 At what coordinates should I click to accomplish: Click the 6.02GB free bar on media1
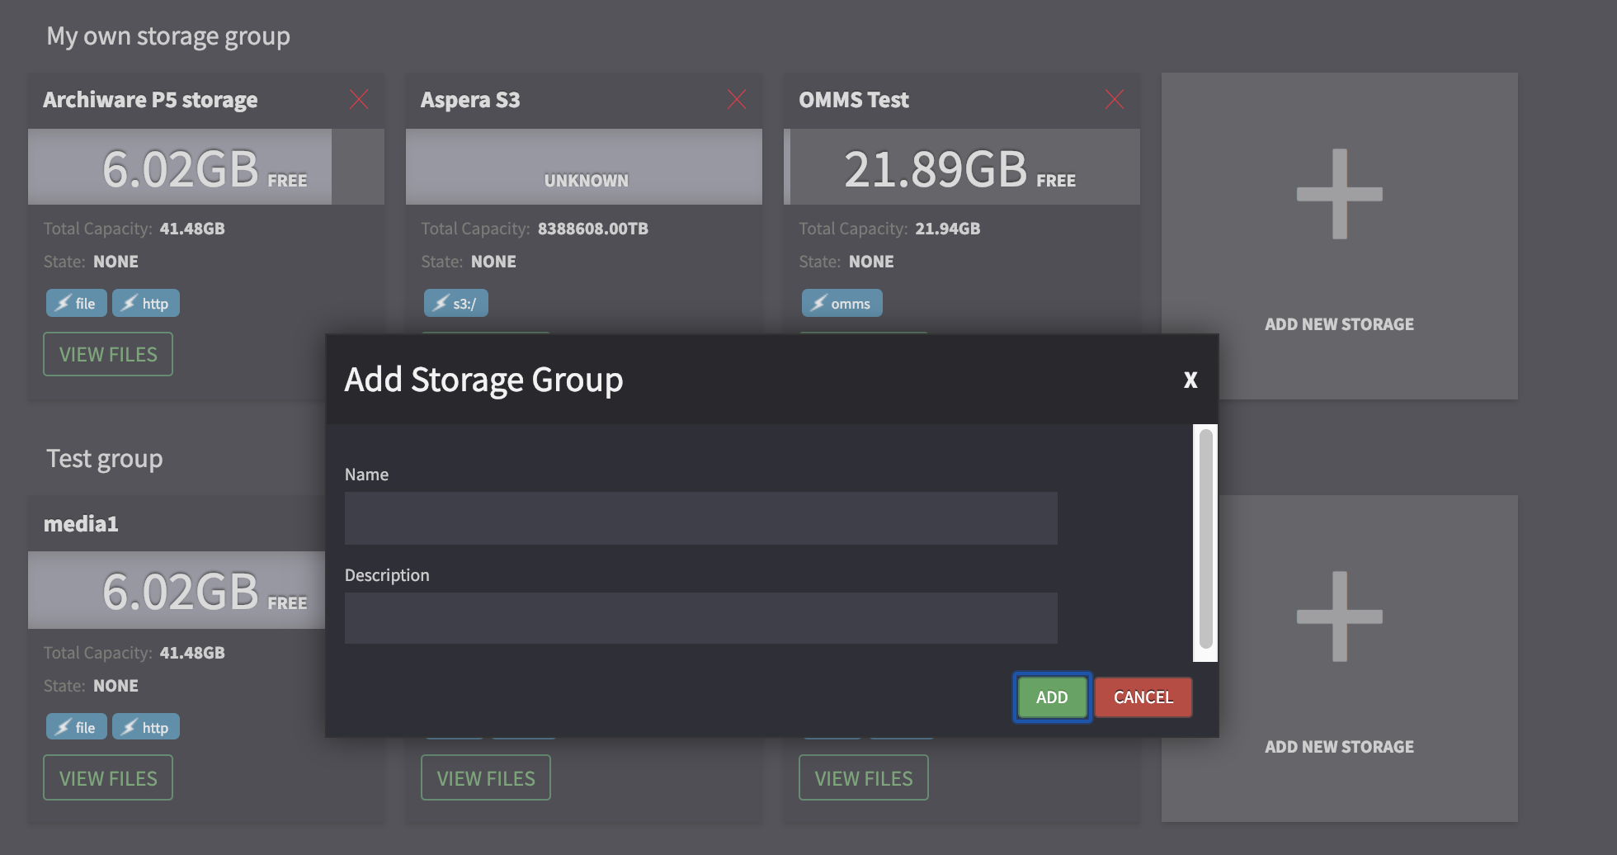point(177,590)
